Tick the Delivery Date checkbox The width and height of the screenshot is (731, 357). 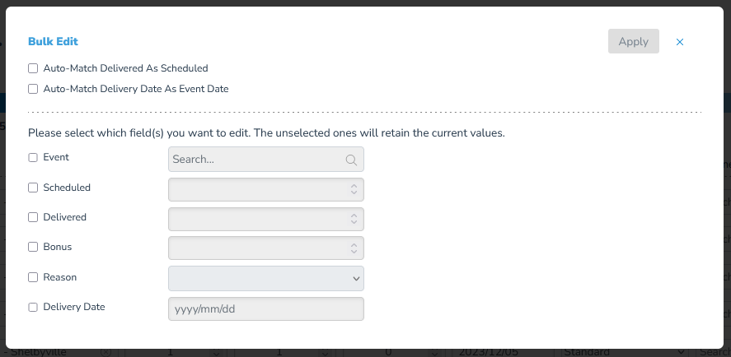(33, 307)
